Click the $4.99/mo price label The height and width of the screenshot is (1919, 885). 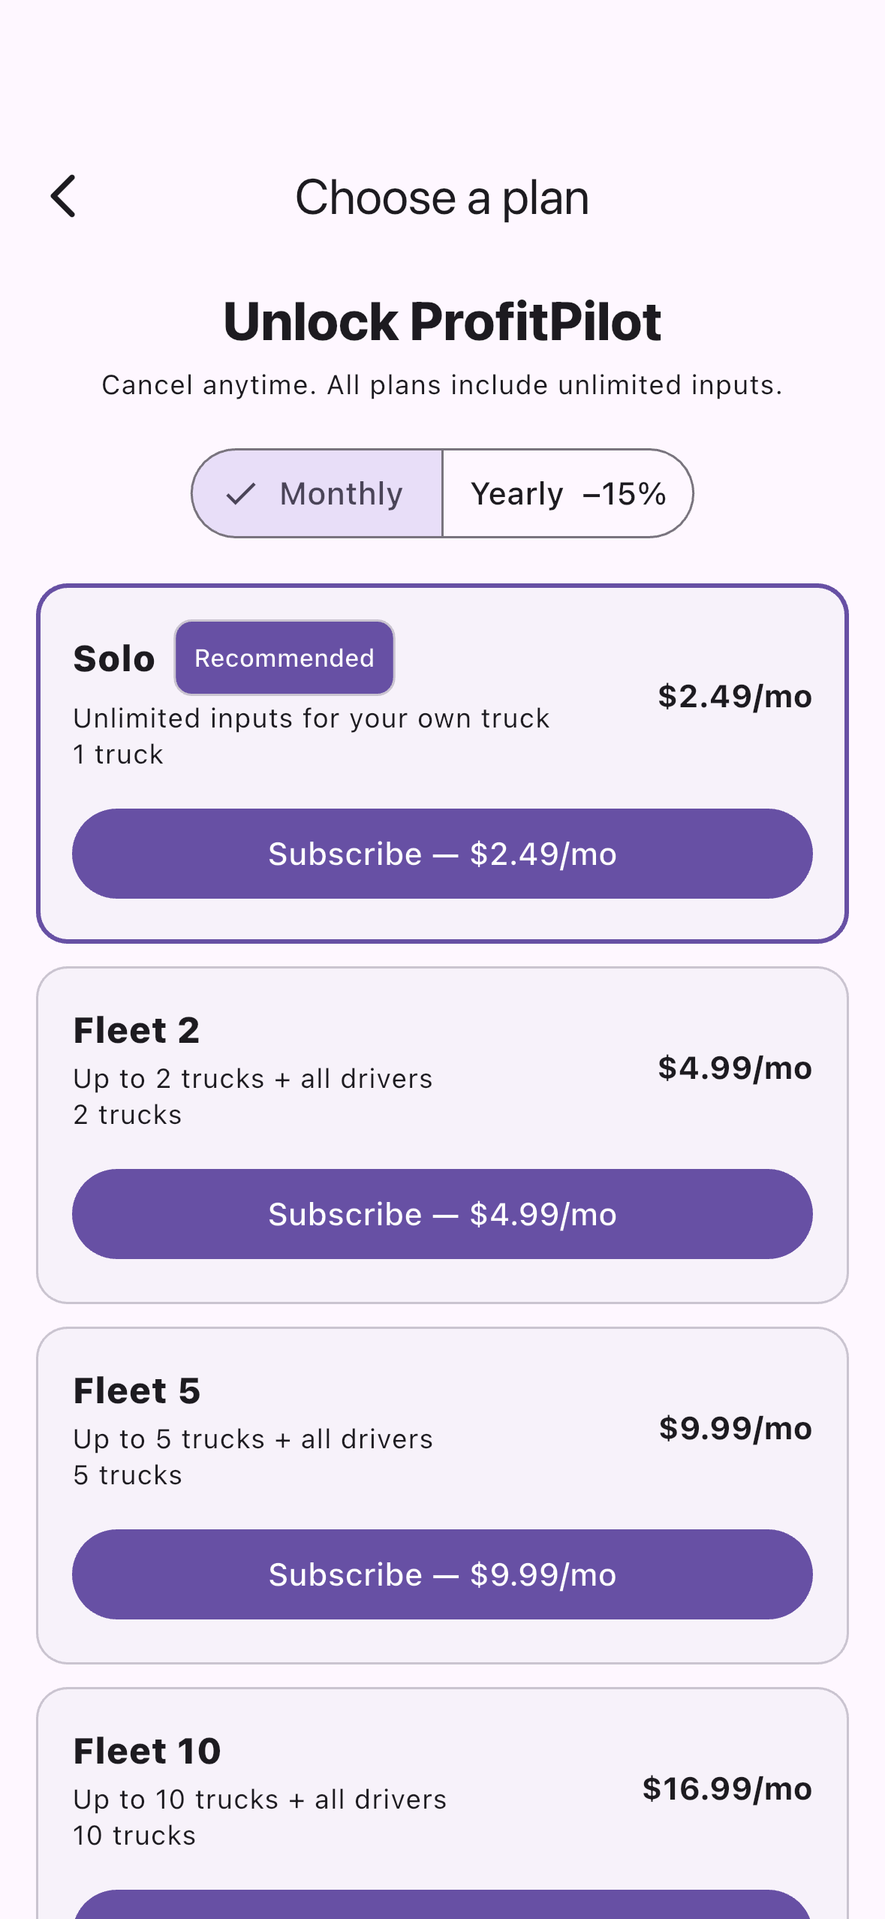(735, 1068)
